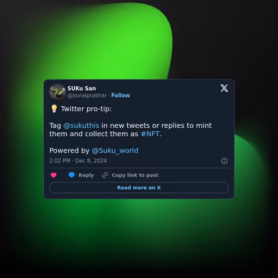
Task: Click the Twitter pro-tip text
Action: [x=86, y=109]
